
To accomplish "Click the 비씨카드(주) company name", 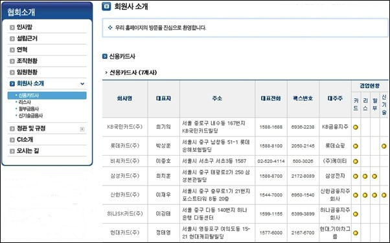I will (x=125, y=161).
